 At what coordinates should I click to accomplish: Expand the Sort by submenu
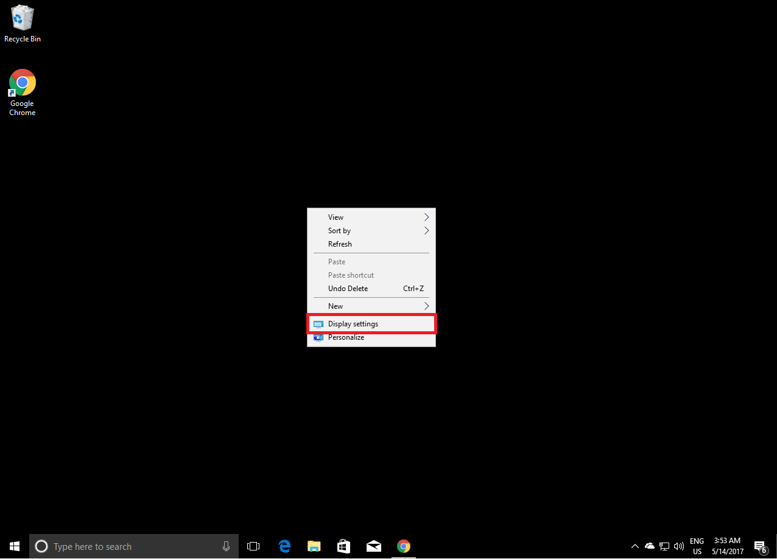click(x=371, y=231)
